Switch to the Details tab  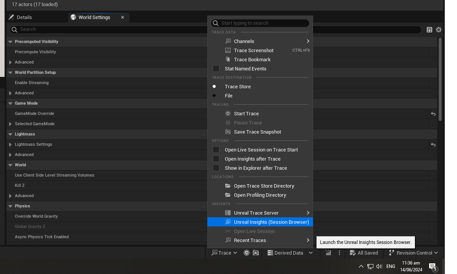tap(20, 18)
